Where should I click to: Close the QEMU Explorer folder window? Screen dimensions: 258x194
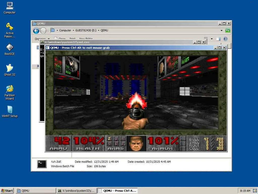click(x=229, y=23)
